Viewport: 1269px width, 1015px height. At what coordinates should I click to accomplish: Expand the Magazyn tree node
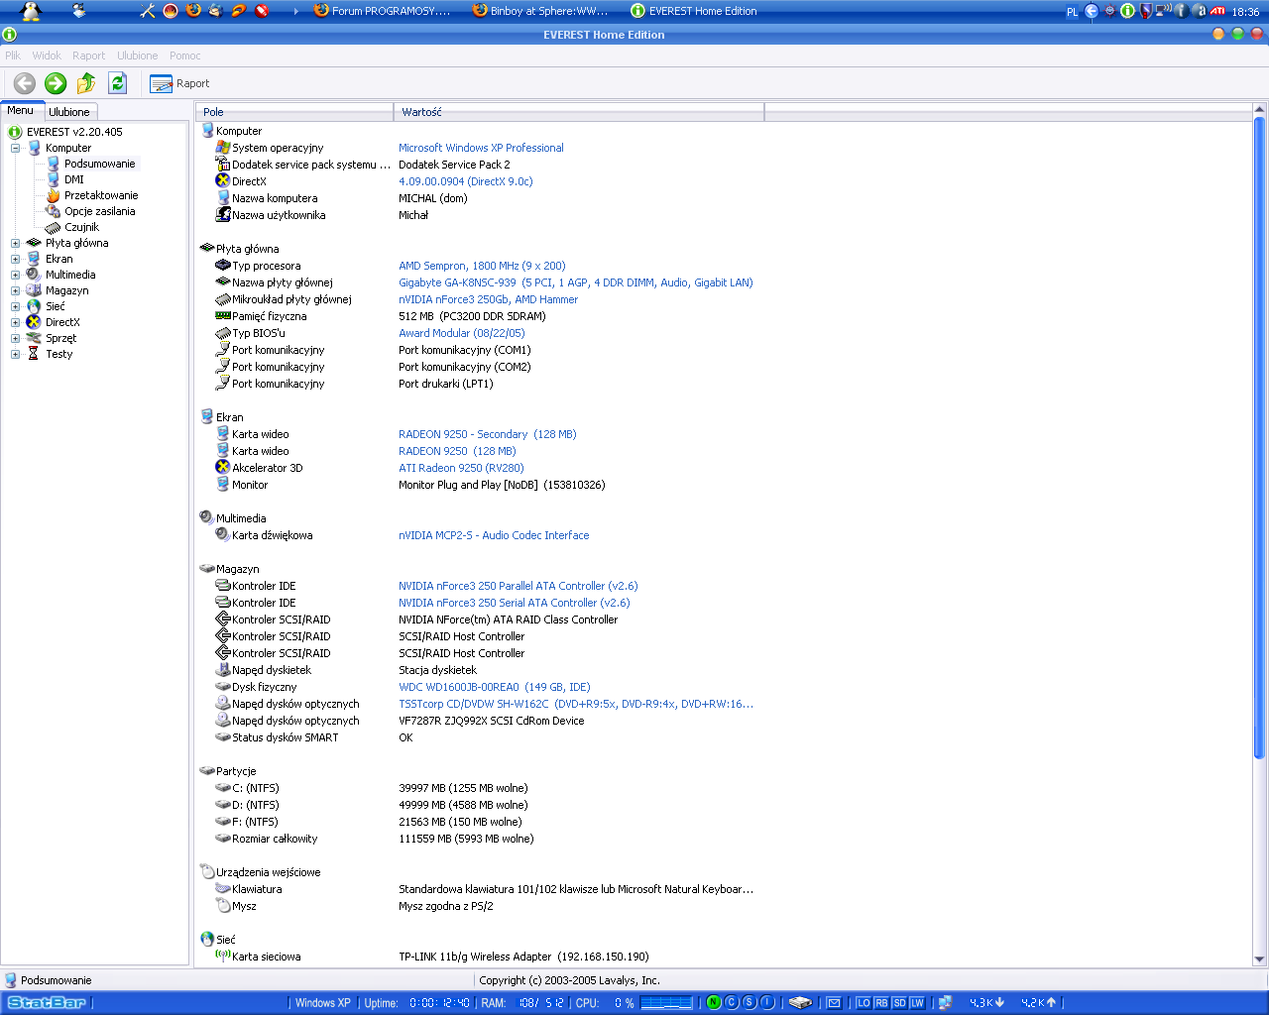pos(16,290)
